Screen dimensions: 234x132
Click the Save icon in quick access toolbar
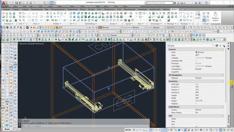click(16, 3)
